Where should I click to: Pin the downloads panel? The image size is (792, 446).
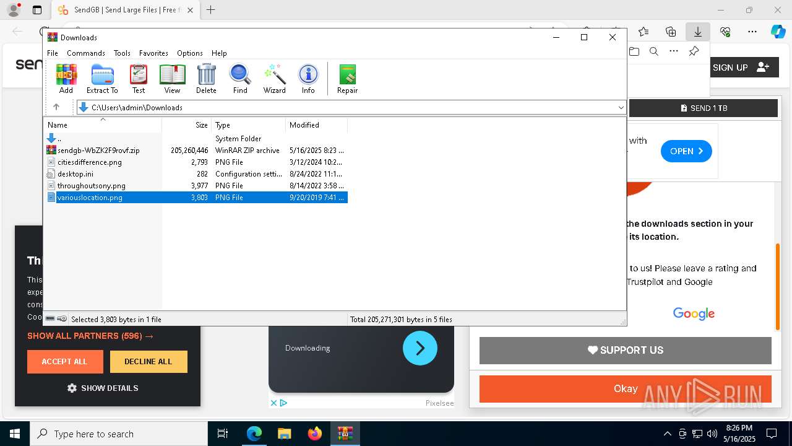(x=694, y=51)
